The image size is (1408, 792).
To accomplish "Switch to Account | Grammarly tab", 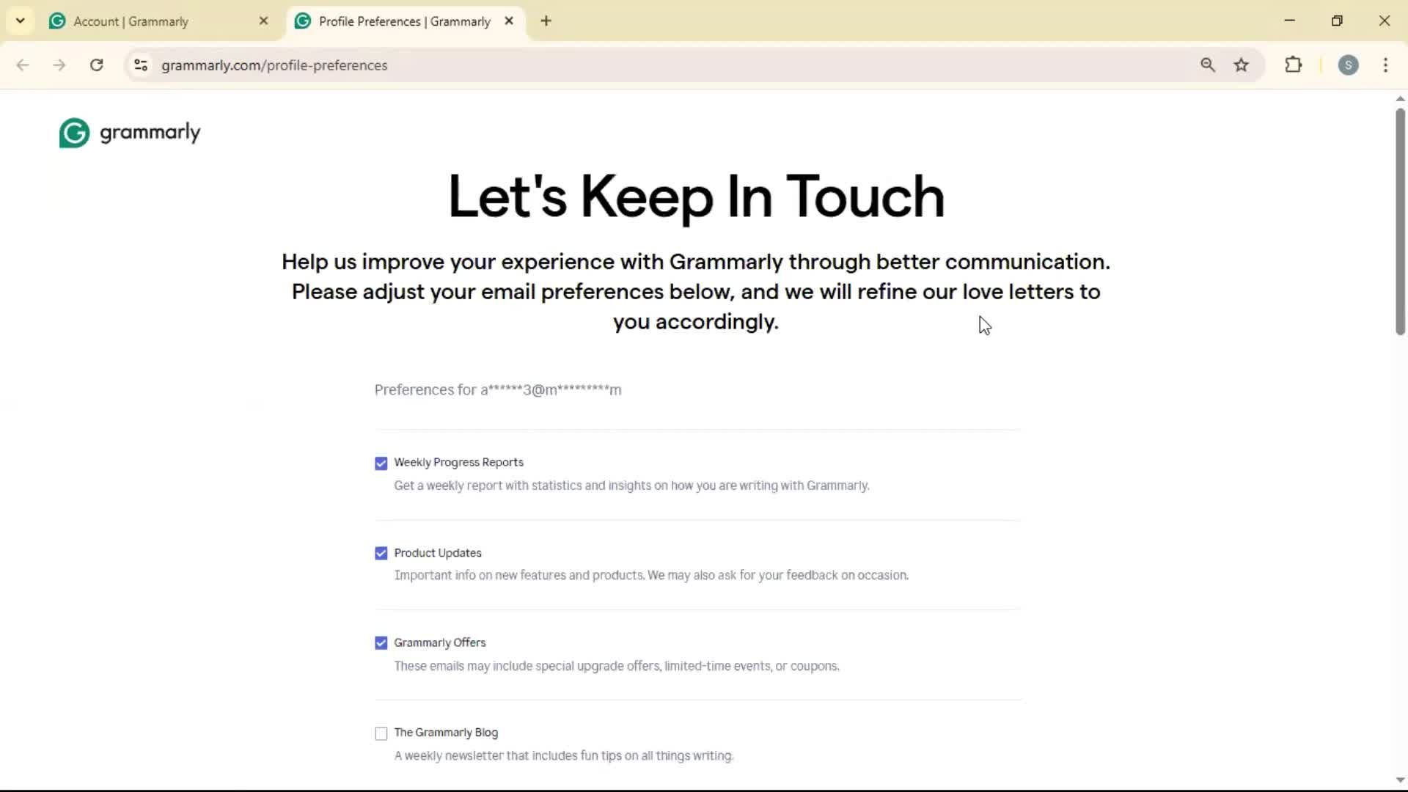I will (132, 21).
